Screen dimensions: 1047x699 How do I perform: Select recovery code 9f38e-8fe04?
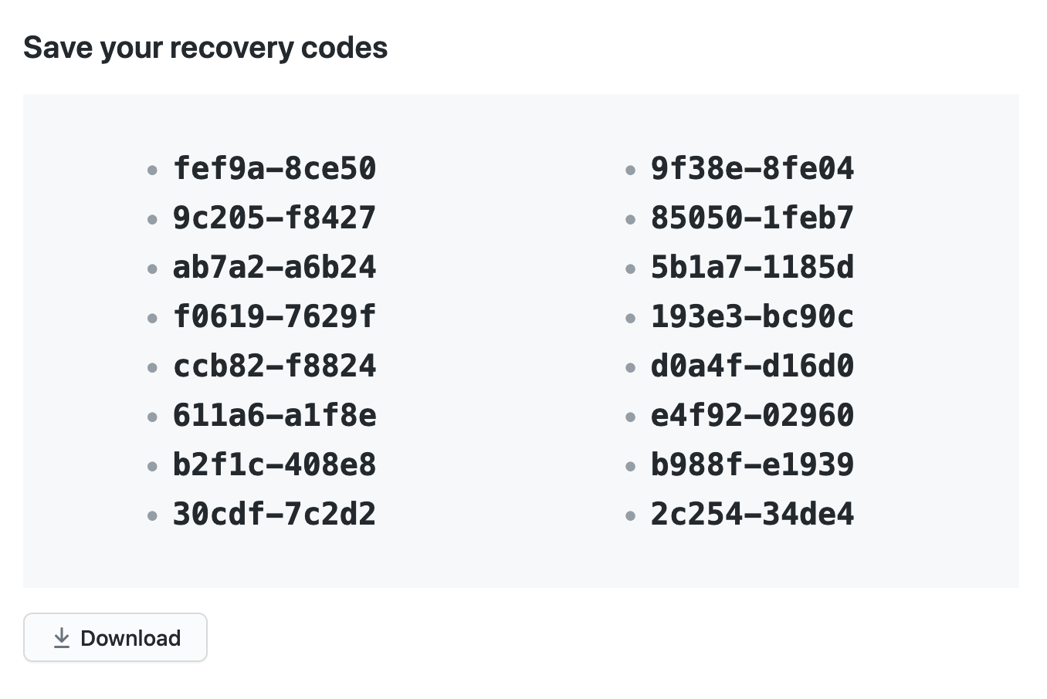click(753, 168)
